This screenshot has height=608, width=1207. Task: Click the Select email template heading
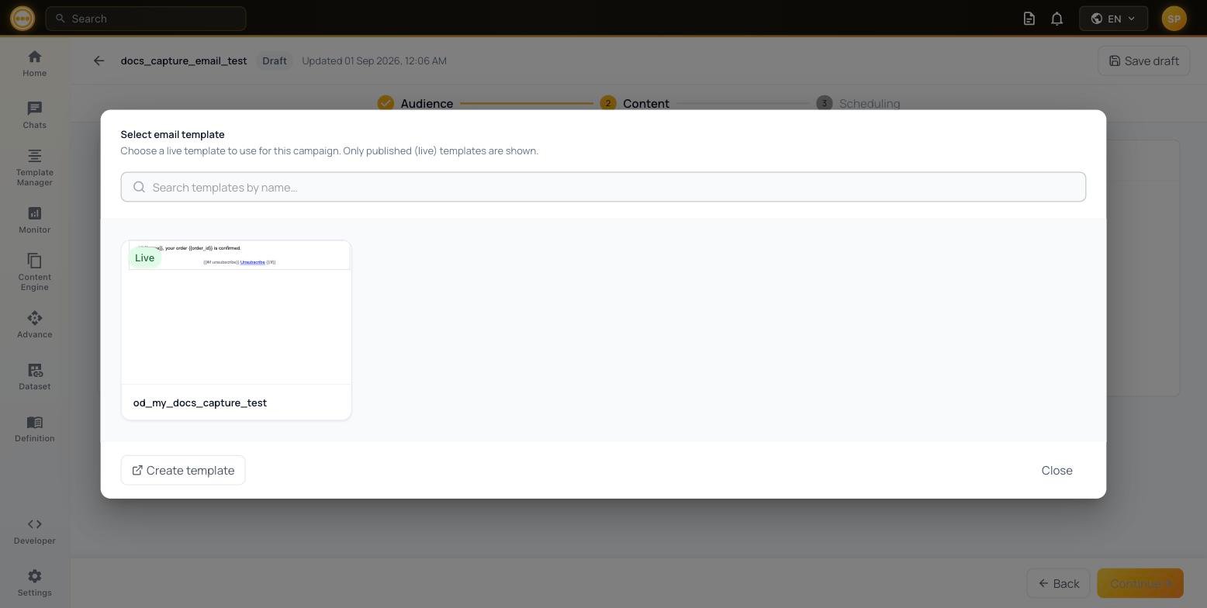[172, 134]
